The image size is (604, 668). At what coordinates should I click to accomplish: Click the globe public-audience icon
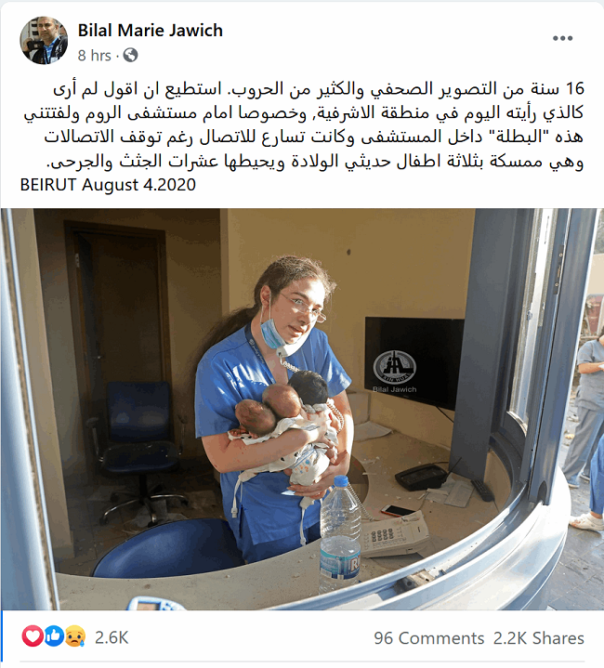130,55
